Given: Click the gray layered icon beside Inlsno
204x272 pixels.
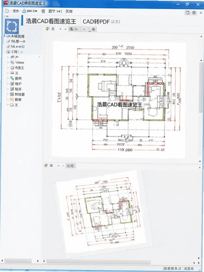Looking at the screenshot, I should coord(12,62).
